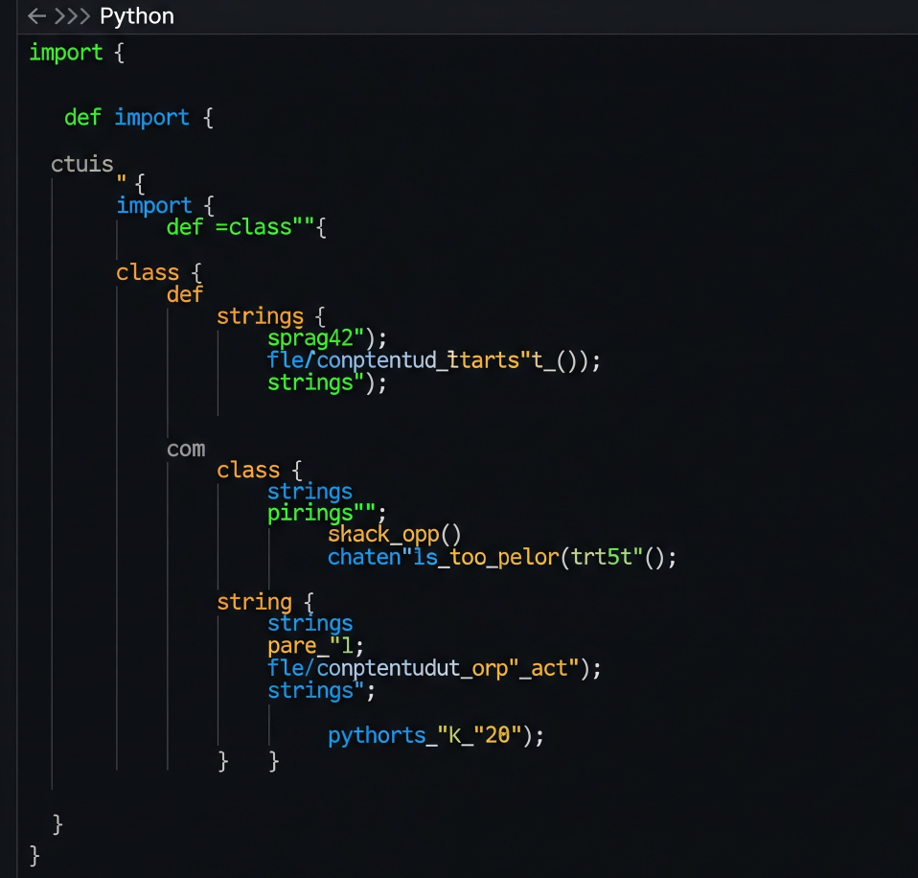Click the 'strings";' line
Viewport: 918px width, 878px height.
click(x=321, y=690)
